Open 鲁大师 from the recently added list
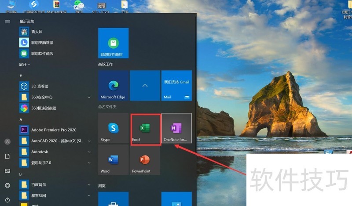The height and width of the screenshot is (206, 352). 37,32
